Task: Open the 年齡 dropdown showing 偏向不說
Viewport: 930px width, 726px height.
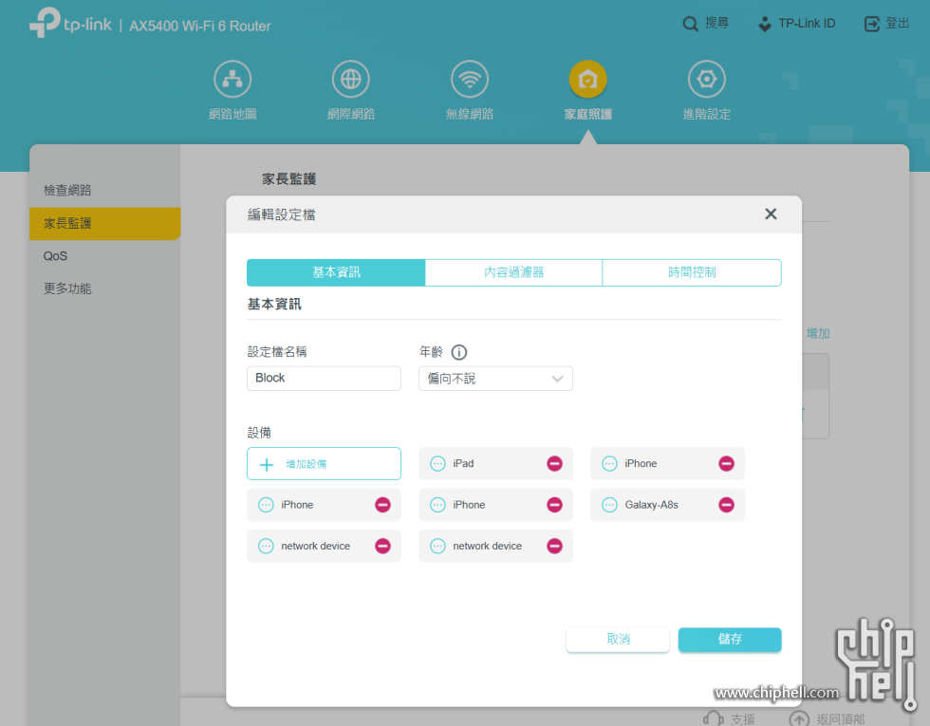Action: pyautogui.click(x=495, y=379)
